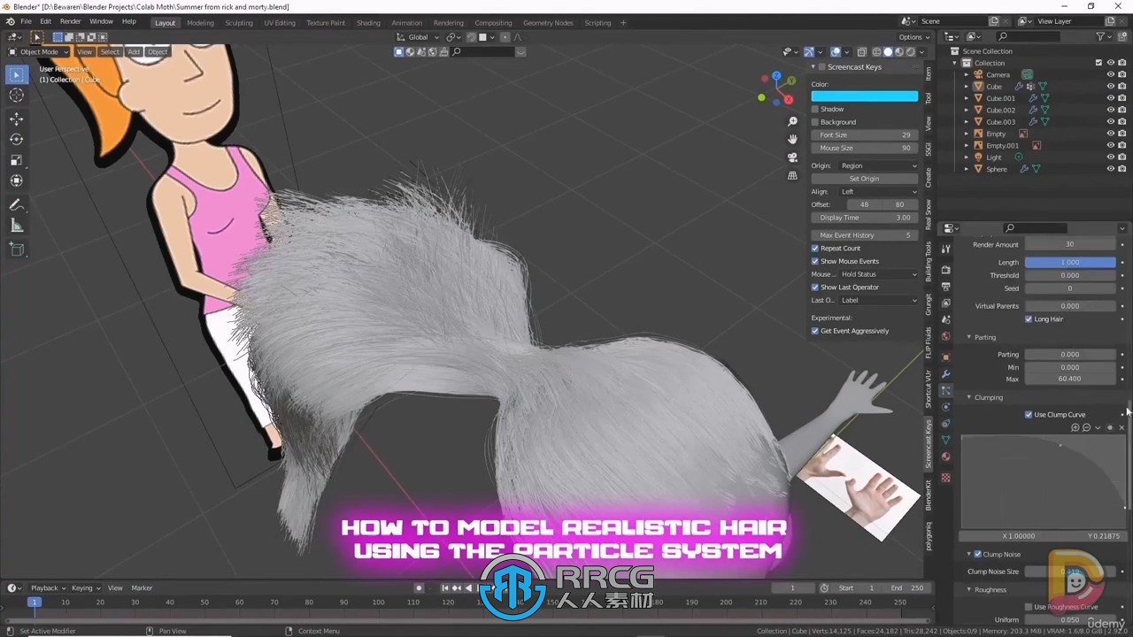Toggle Get Event Aggressively checkbox
Viewport: 1133px width, 637px height.
(815, 331)
